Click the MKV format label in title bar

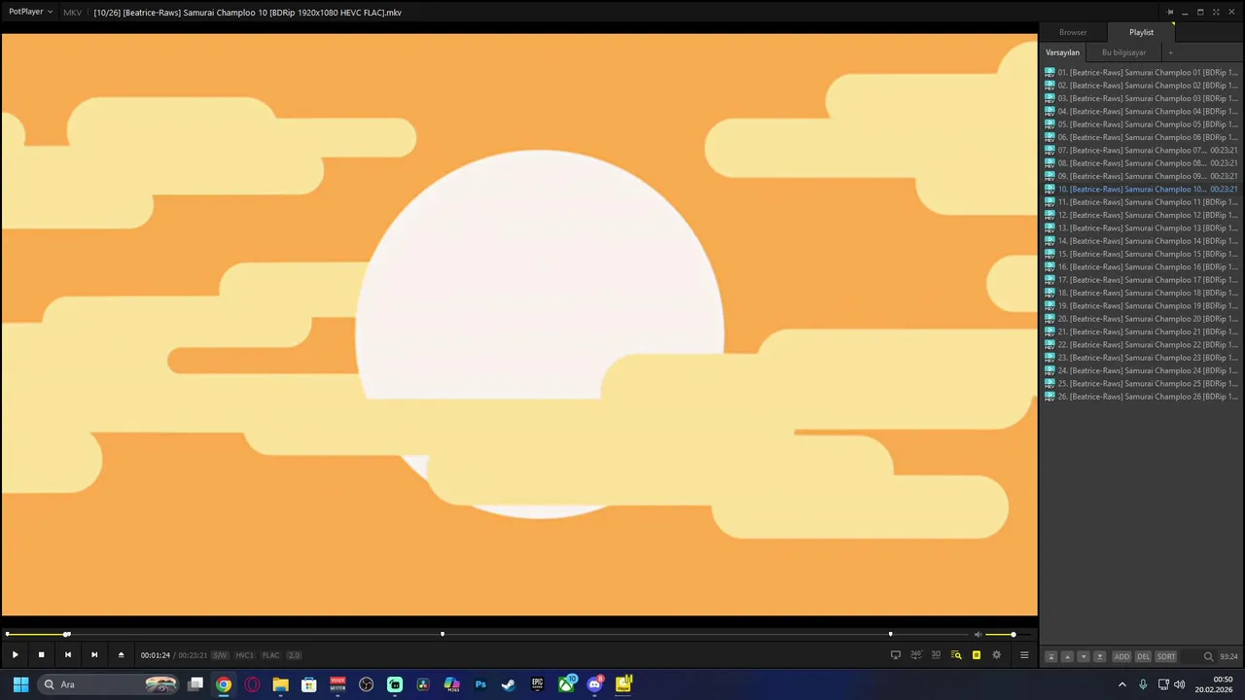tap(72, 13)
